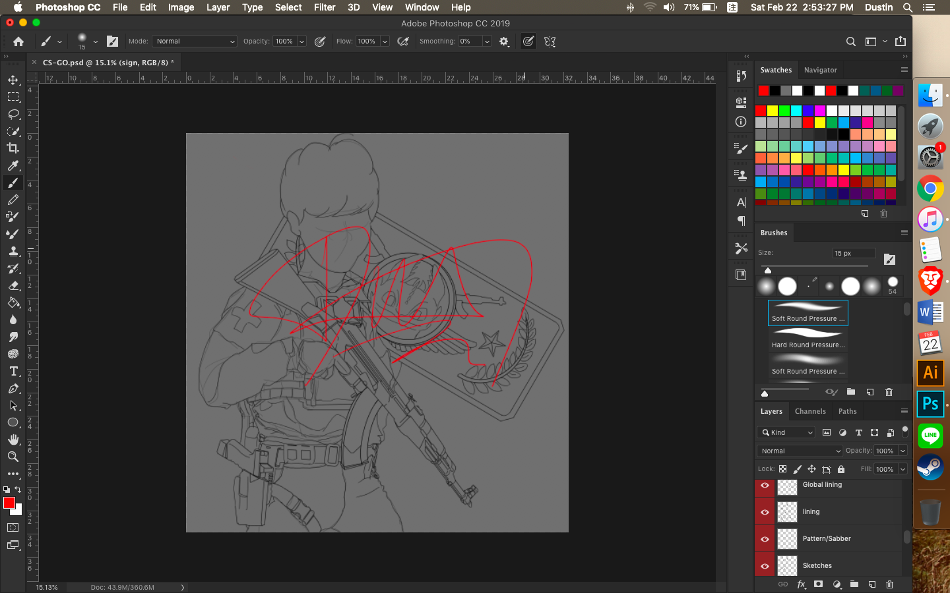
Task: Click the Share icon in options bar
Action: point(901,42)
